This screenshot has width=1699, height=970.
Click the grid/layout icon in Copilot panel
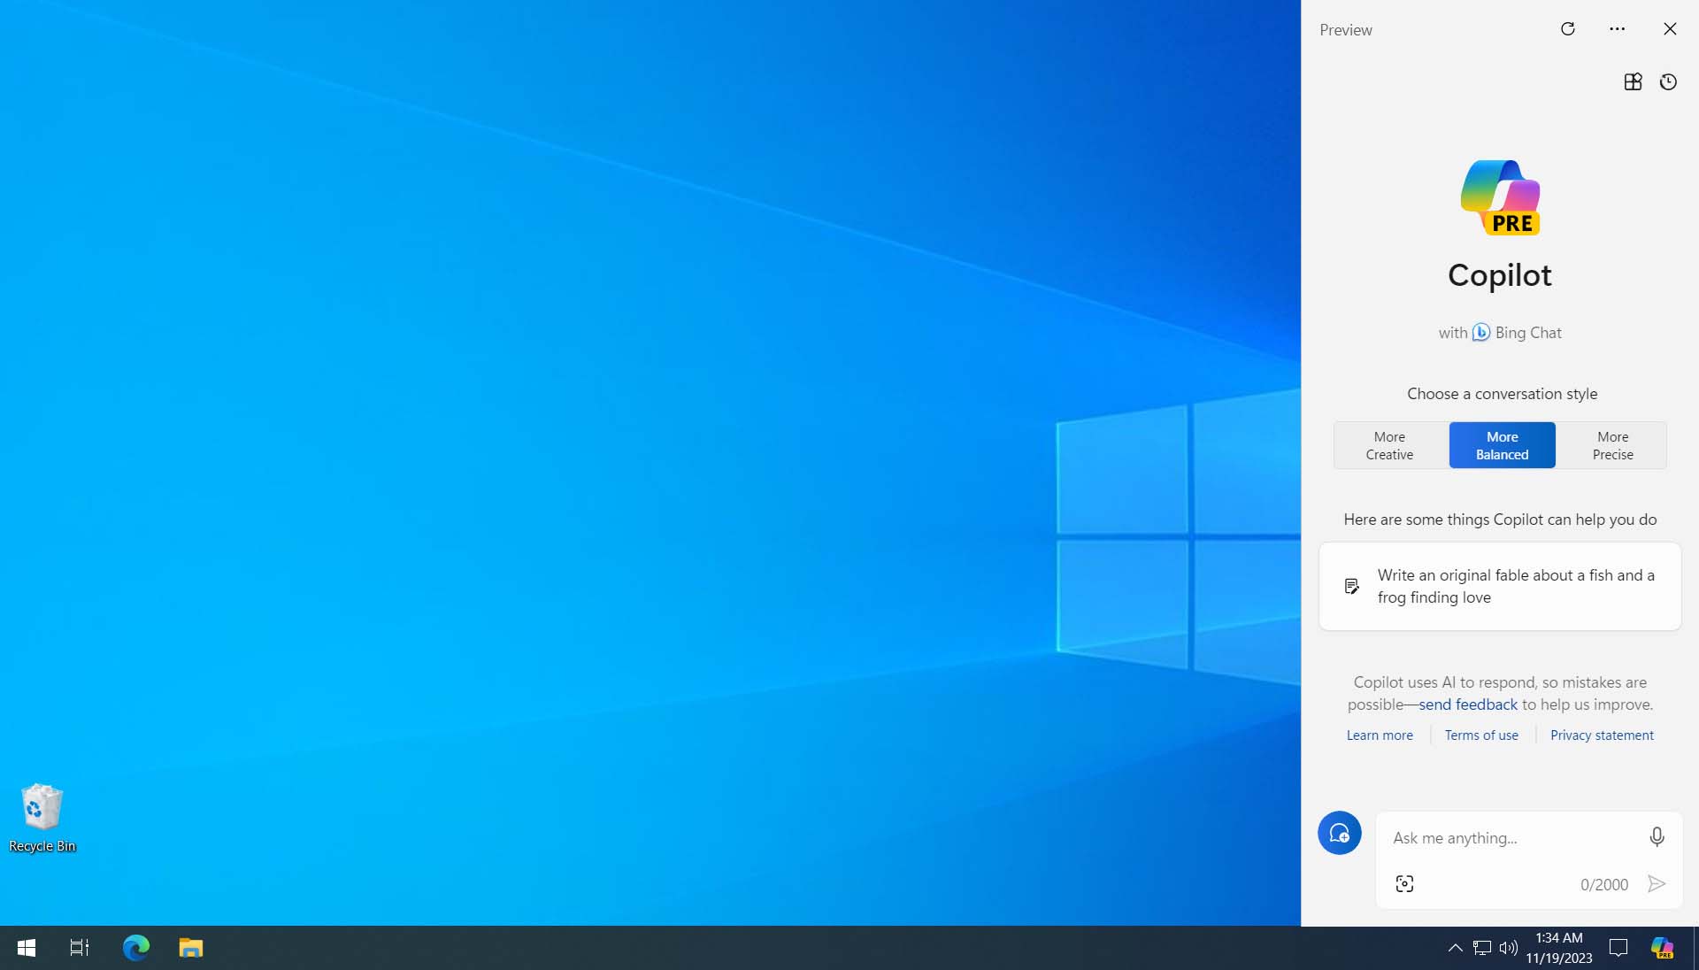tap(1632, 81)
